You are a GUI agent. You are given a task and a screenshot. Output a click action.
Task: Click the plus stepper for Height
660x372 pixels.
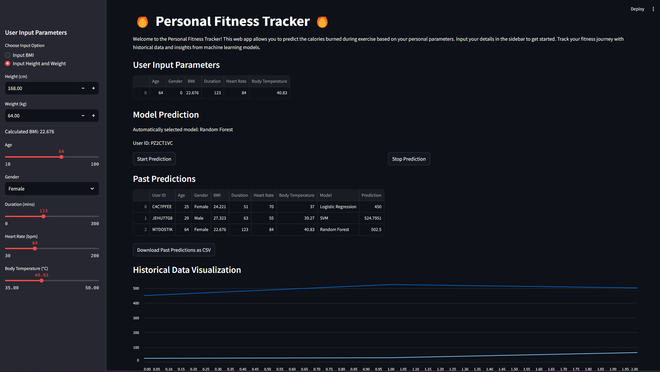(x=93, y=88)
